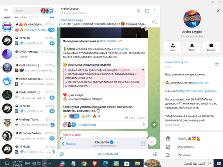Open Brave browser from the taskbar

click(95, 163)
